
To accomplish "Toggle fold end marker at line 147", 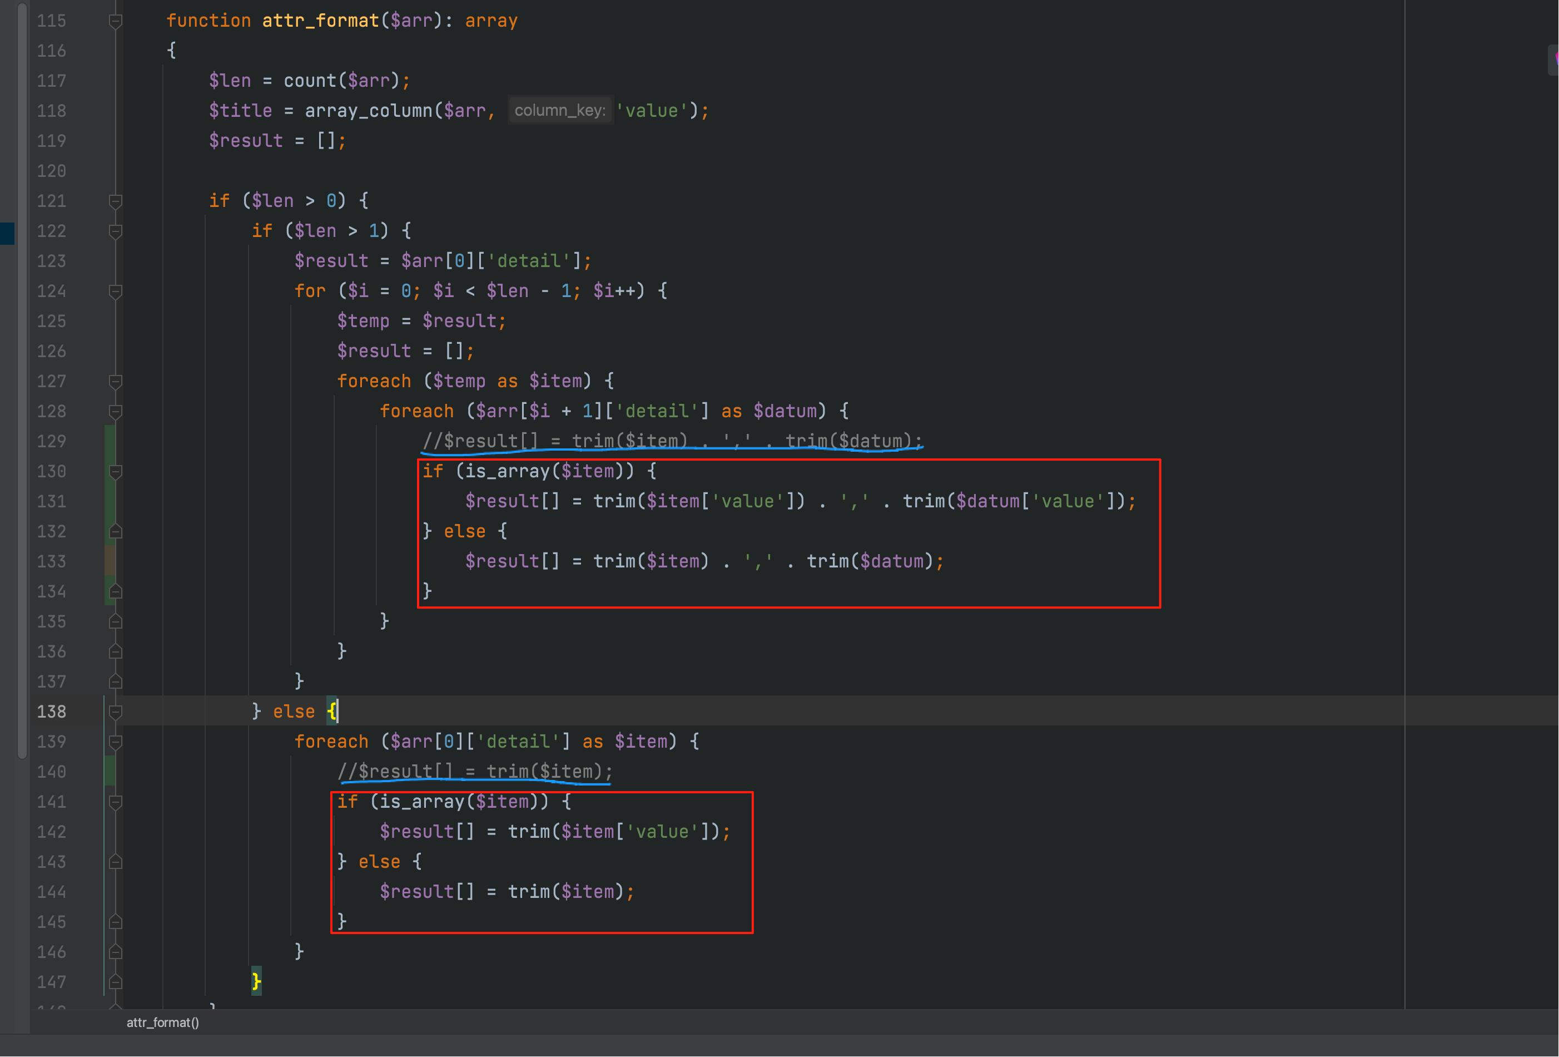I will point(116,982).
